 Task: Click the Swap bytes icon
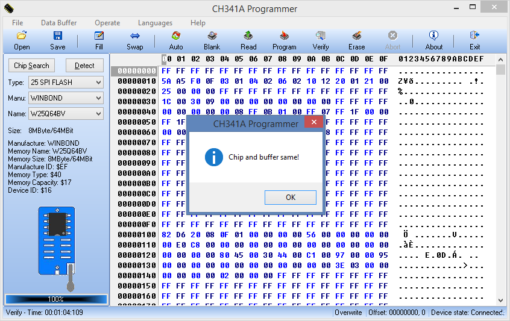134,36
